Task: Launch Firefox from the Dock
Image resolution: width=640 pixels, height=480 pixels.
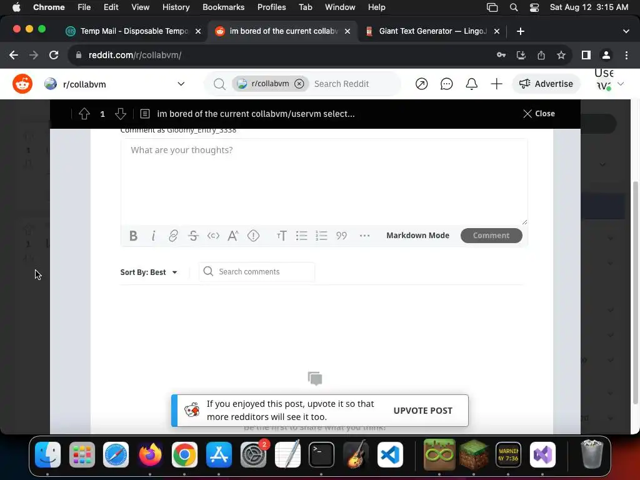Action: 150,454
